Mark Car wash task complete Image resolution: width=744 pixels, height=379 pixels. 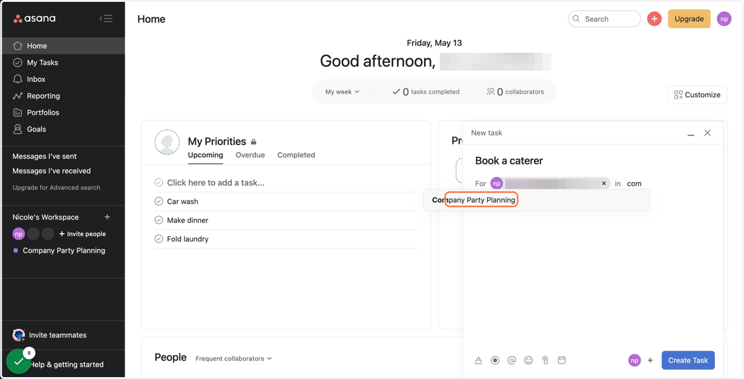(159, 202)
